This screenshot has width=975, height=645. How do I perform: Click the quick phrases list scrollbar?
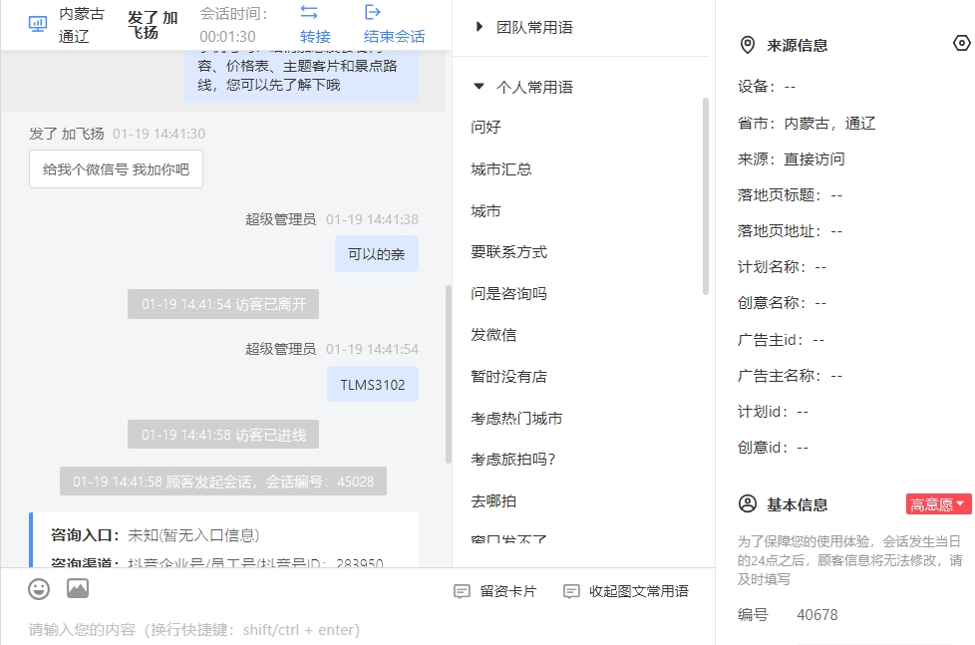coord(706,196)
